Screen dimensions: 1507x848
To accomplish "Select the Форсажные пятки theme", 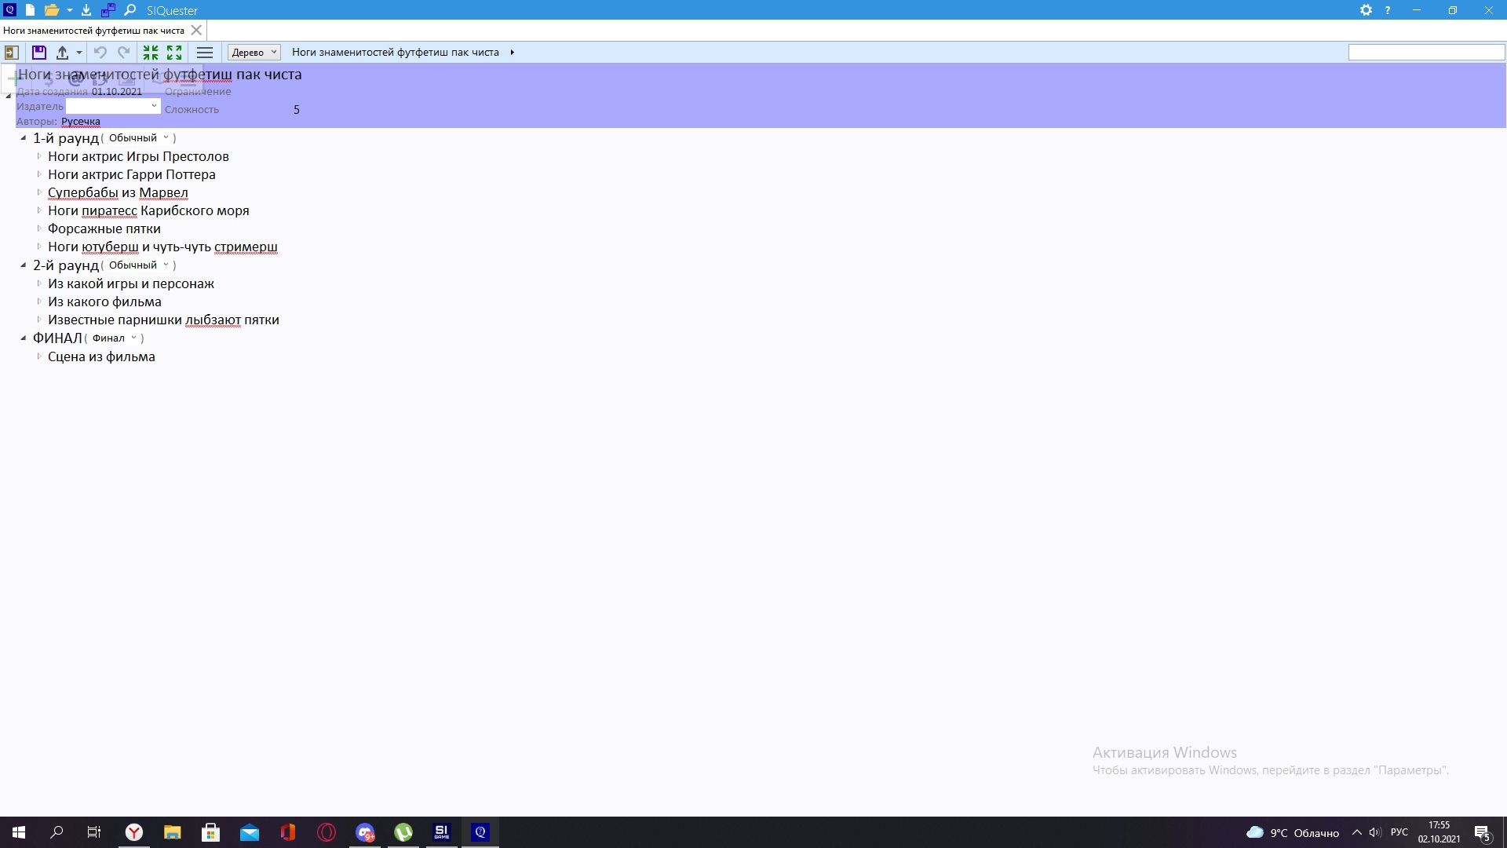I will (x=104, y=229).
